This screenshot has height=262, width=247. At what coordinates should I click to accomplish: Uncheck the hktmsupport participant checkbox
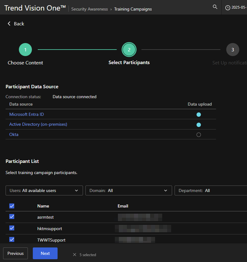(x=12, y=228)
